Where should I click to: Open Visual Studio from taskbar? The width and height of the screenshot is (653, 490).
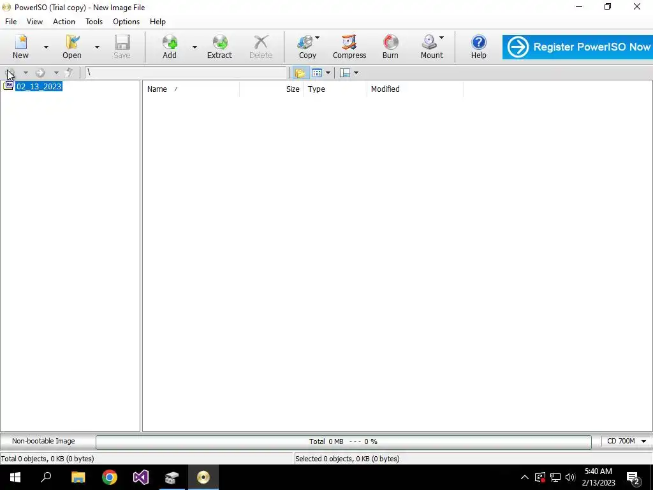pos(141,477)
